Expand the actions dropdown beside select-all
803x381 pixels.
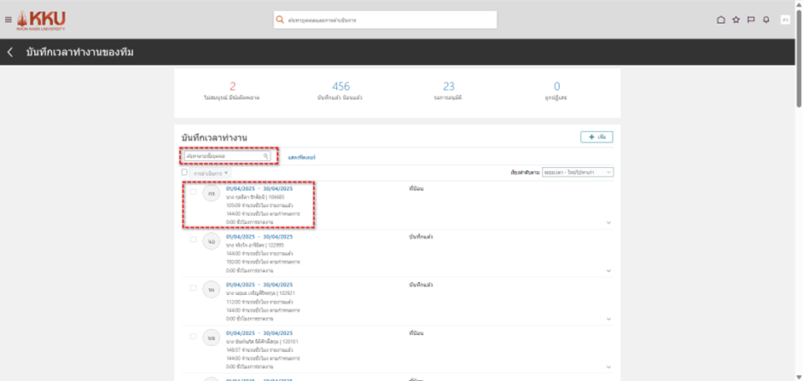pos(211,173)
